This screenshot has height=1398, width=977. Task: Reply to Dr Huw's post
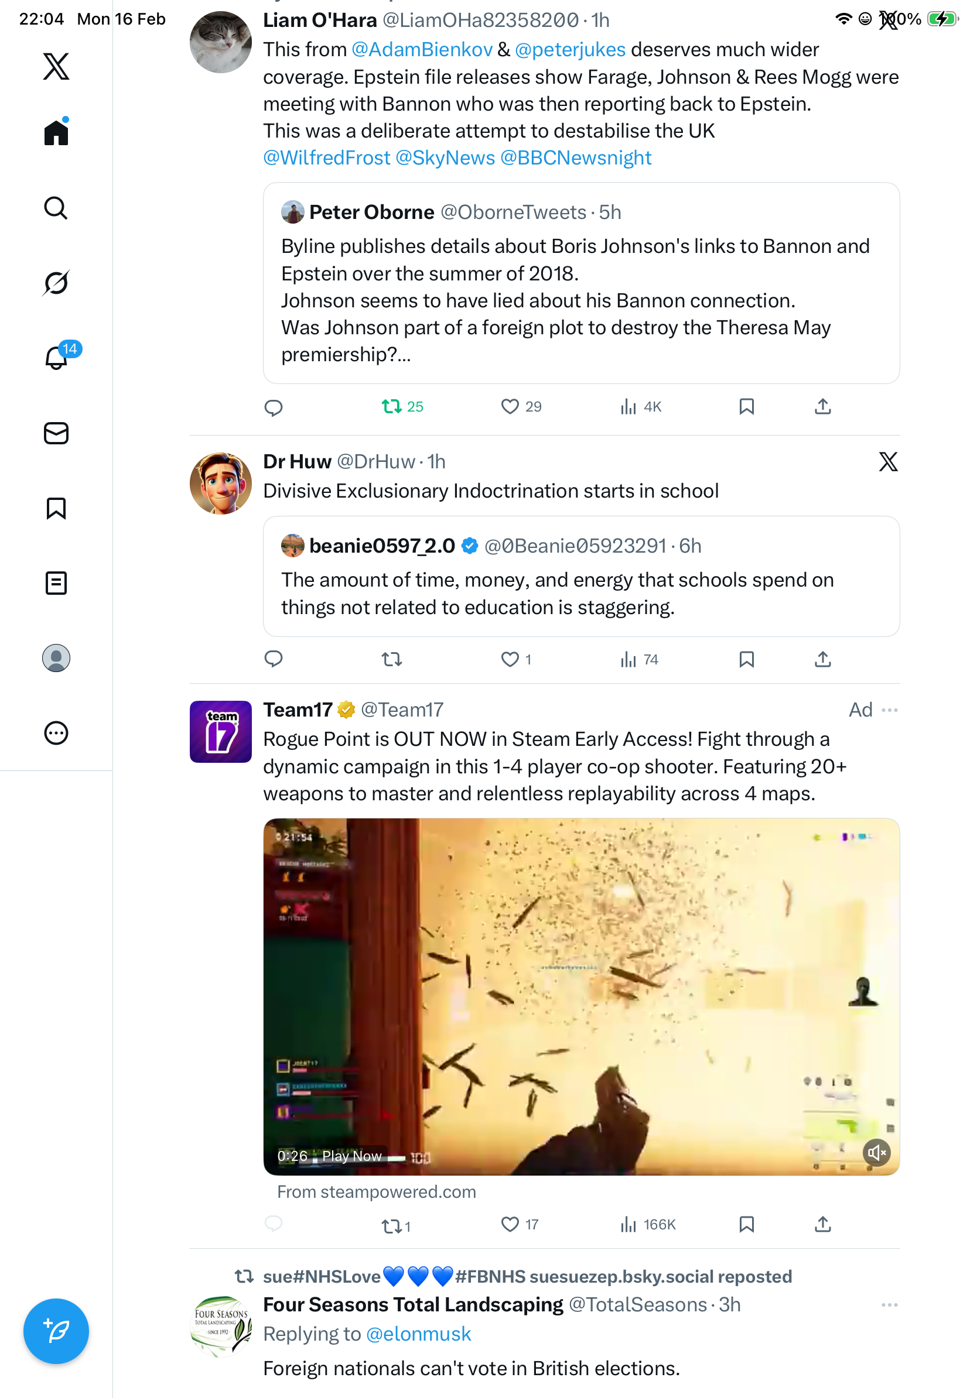point(274,659)
